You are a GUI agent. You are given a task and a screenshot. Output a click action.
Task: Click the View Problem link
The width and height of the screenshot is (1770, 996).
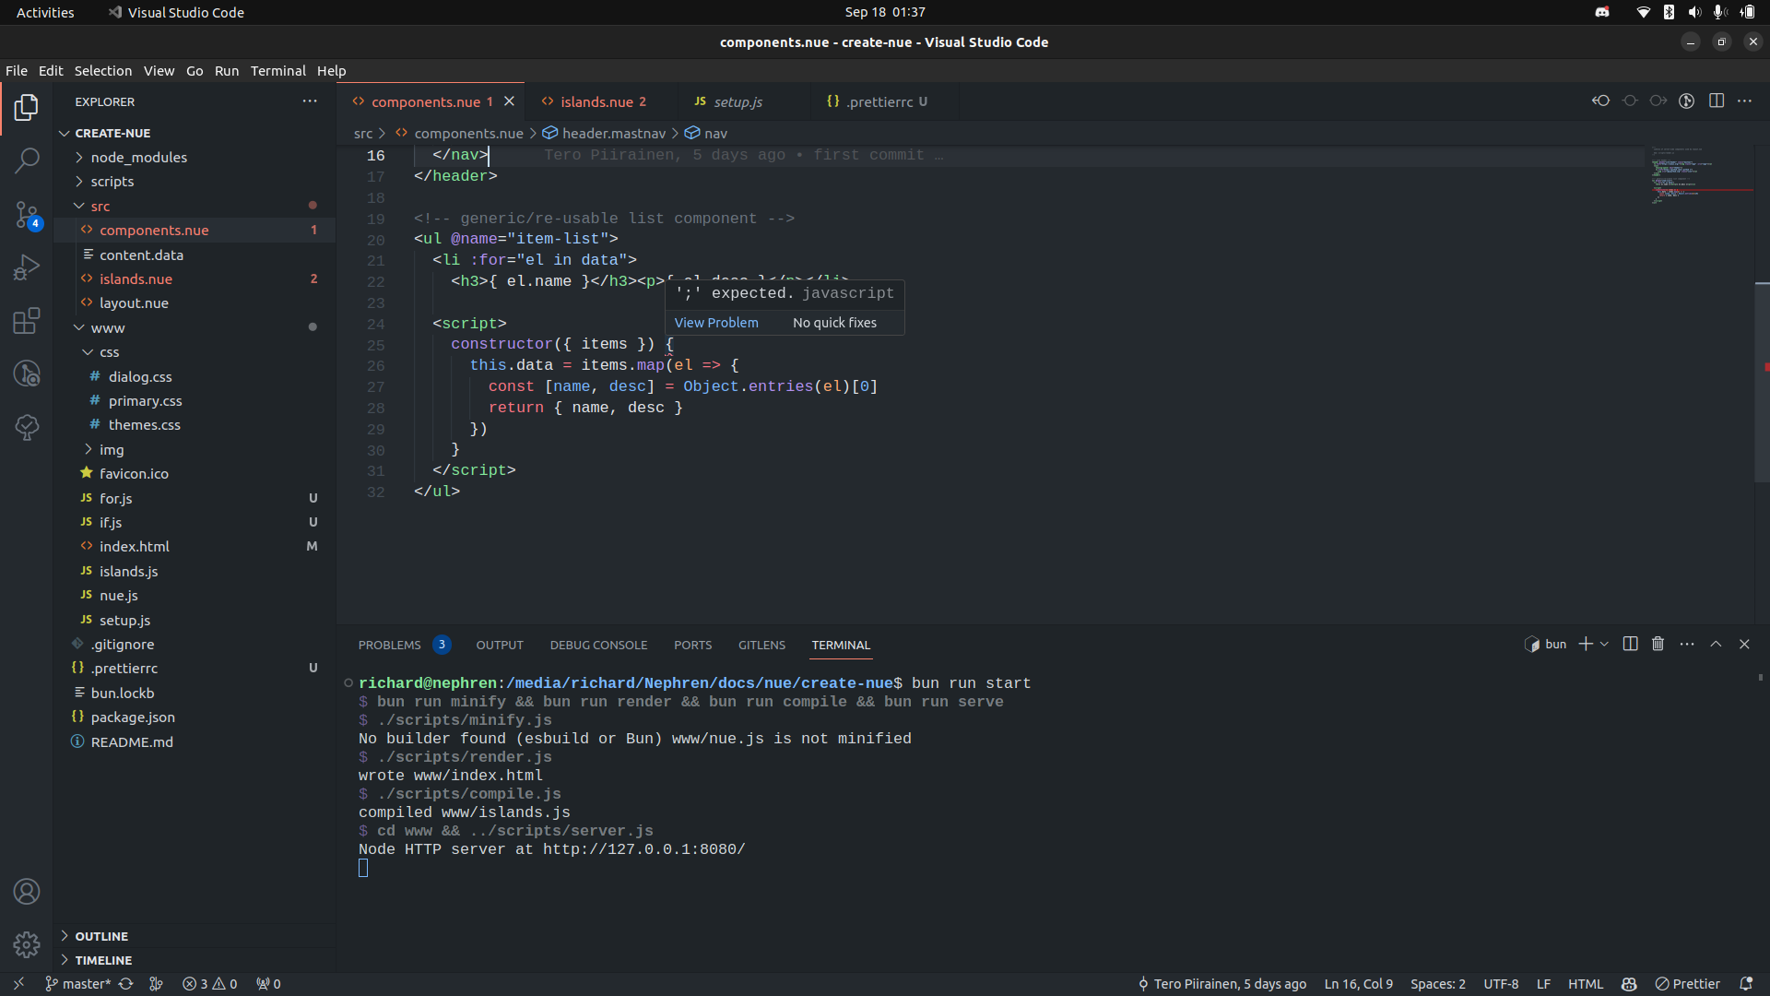[x=716, y=323]
